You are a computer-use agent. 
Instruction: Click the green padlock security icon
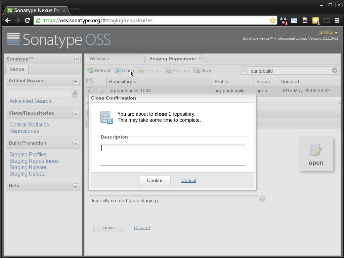[38, 21]
